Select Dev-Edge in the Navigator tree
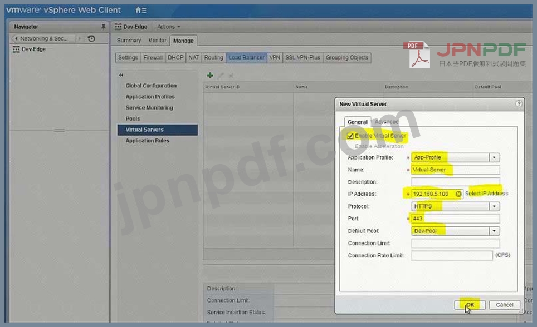Screen dimensions: 537x327 [x=33, y=49]
